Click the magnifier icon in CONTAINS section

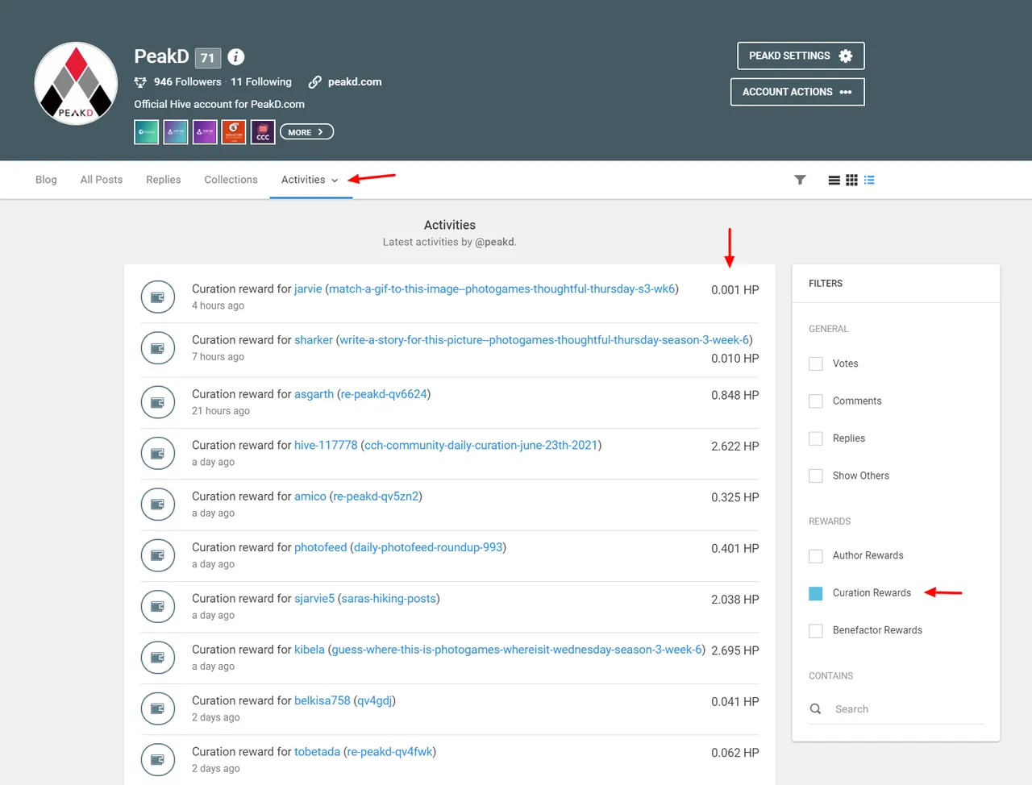815,709
